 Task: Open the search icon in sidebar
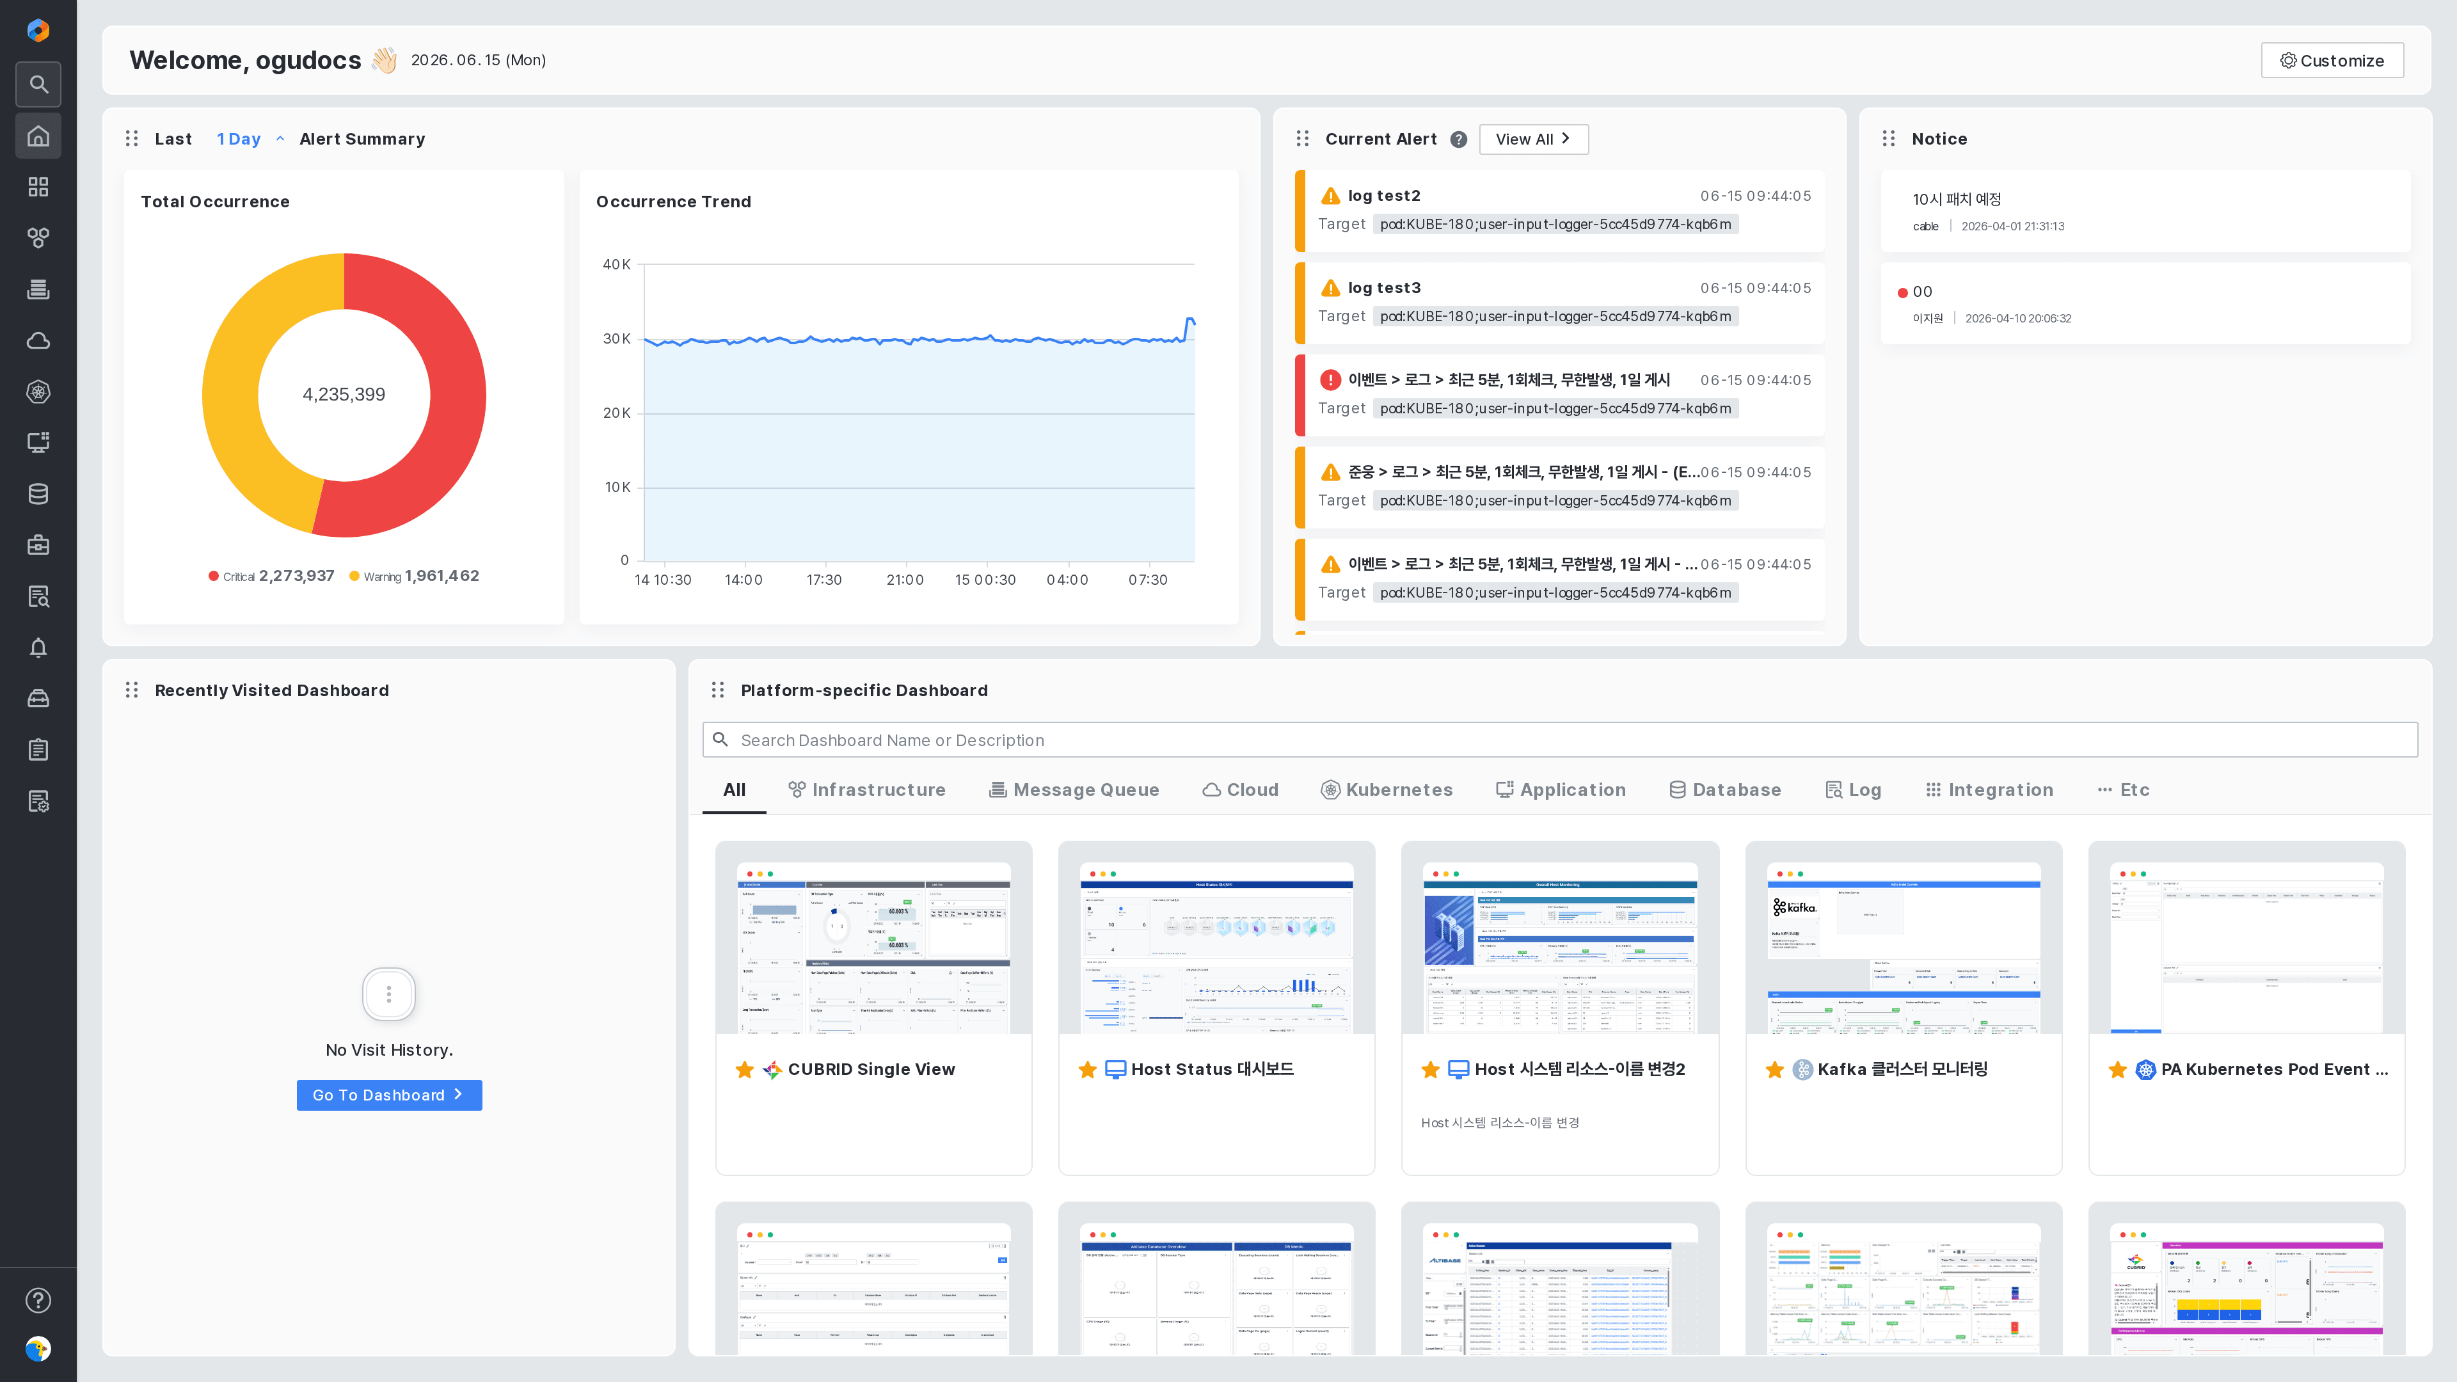[x=38, y=84]
